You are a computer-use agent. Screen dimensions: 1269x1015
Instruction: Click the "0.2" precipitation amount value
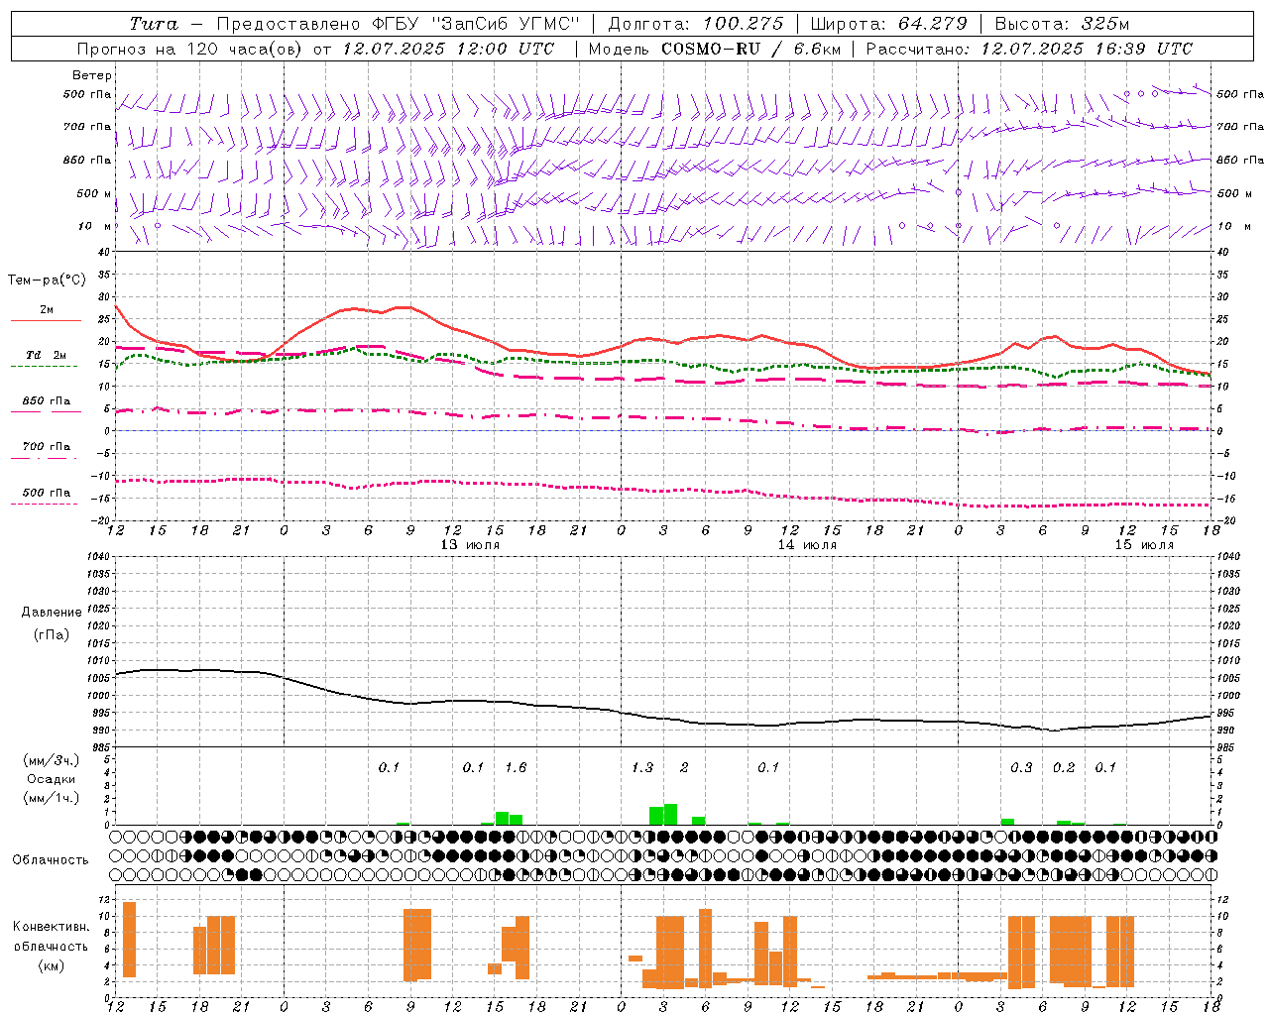pos(1064,768)
